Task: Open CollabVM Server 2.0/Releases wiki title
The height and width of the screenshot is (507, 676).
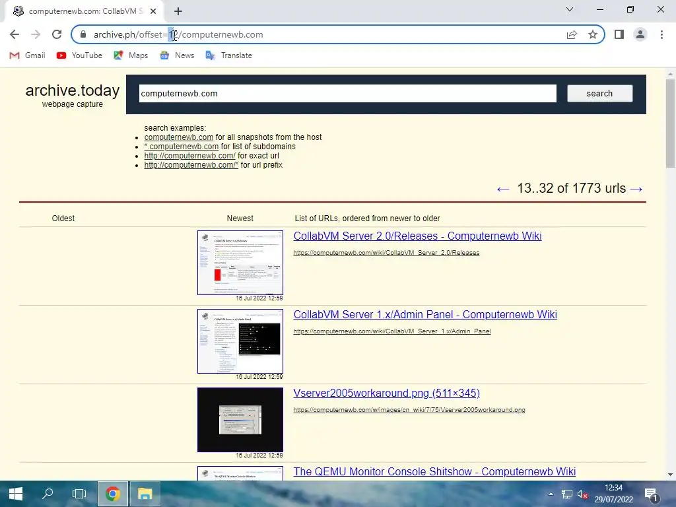Action: (x=417, y=236)
